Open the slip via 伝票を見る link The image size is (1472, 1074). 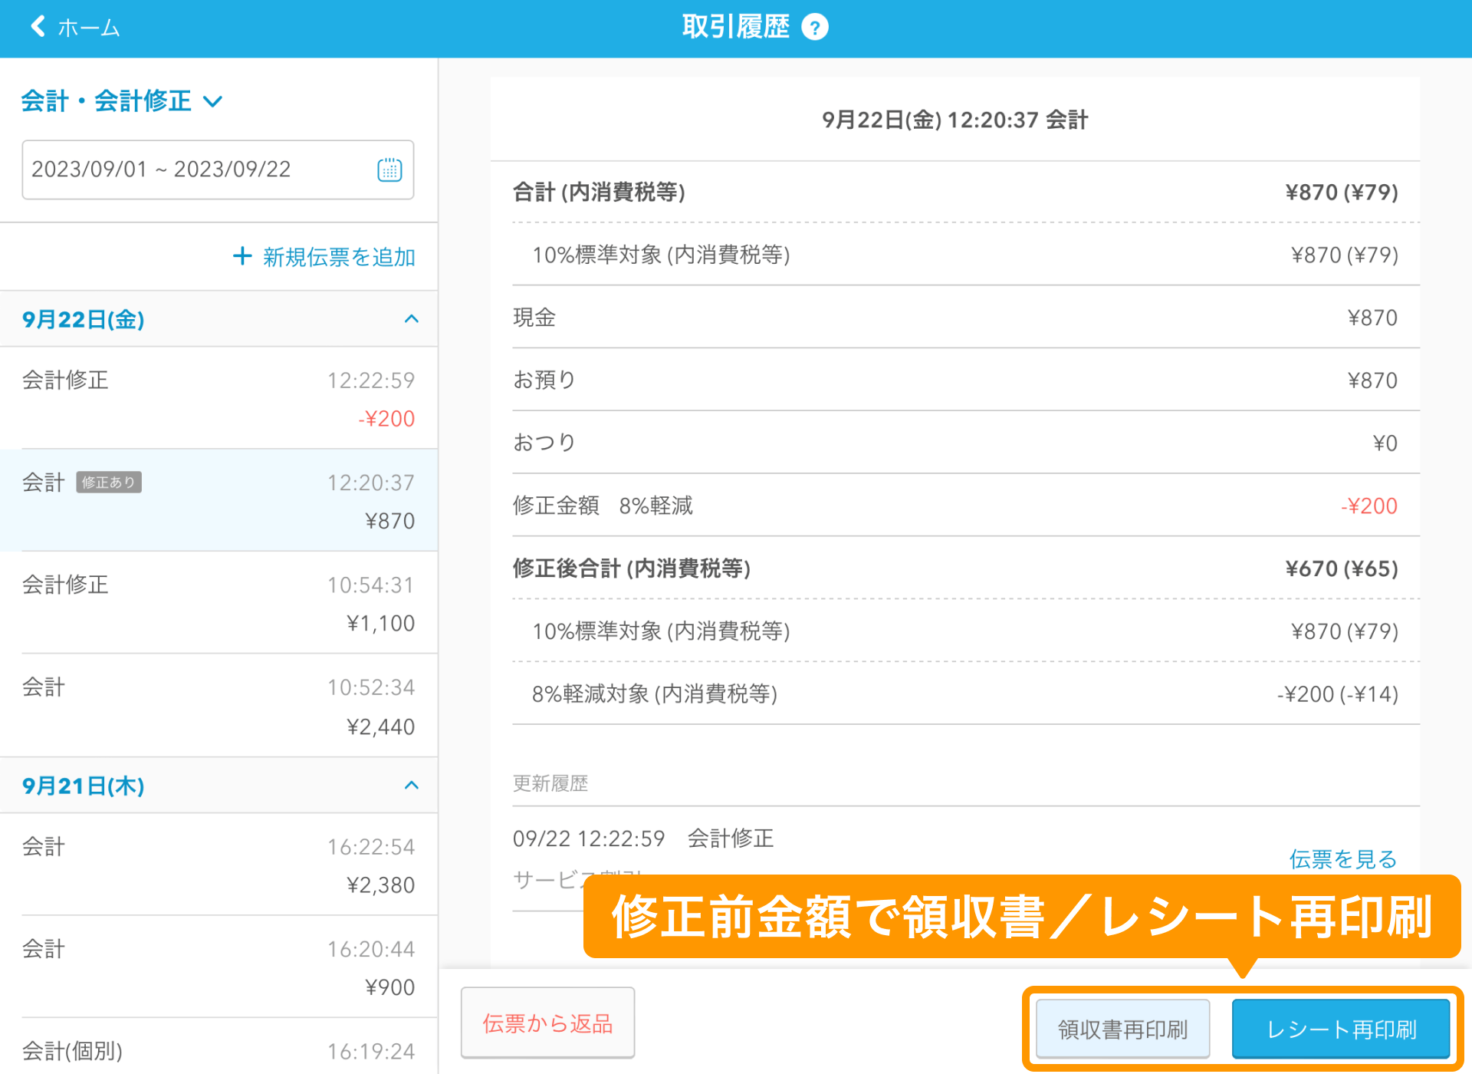click(1342, 859)
